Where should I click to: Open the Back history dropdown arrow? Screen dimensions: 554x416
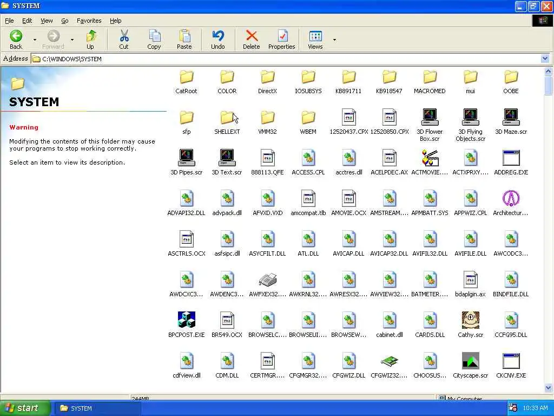pos(35,40)
